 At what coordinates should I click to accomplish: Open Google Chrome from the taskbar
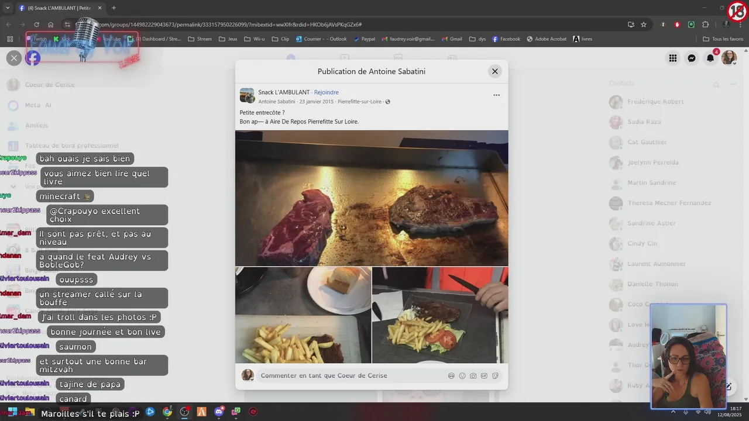pos(167,412)
